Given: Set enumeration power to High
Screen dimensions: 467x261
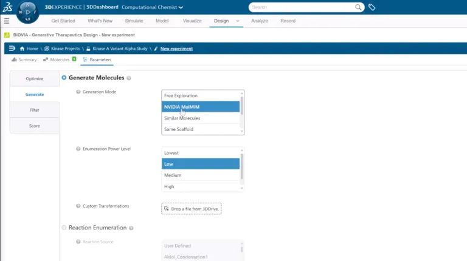Looking at the screenshot, I should pos(201,186).
